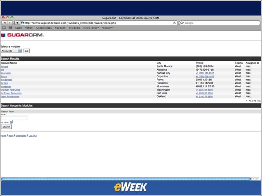This screenshot has width=262, height=196.
Task: Toggle the checkbox in the search form
Action: [11, 122]
